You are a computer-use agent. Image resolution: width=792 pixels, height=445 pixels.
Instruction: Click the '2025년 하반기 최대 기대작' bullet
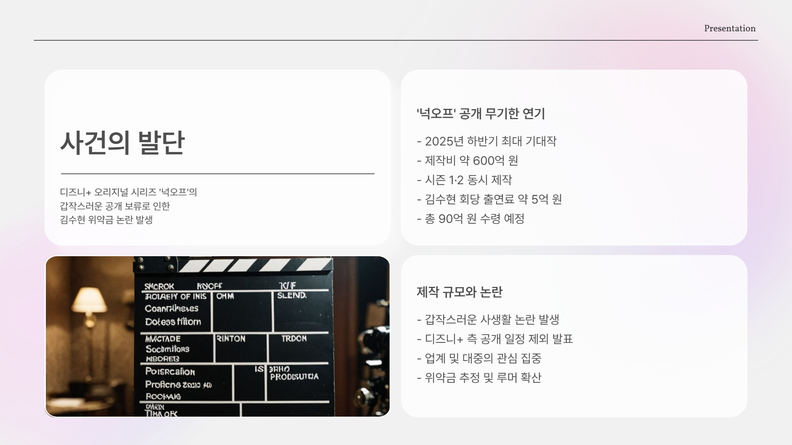[487, 141]
